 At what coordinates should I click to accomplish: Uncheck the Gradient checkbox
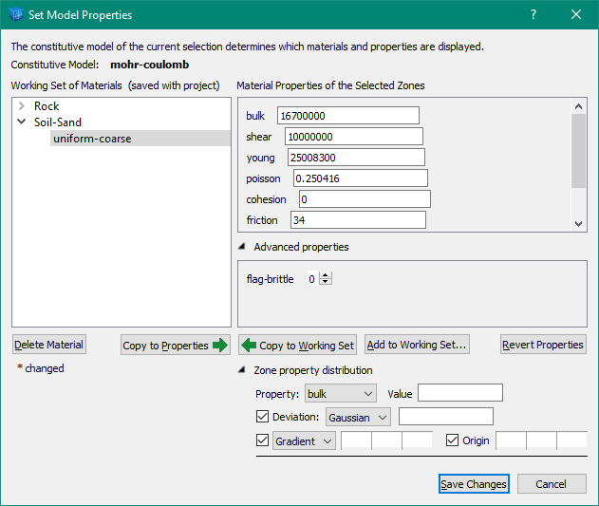click(x=263, y=440)
